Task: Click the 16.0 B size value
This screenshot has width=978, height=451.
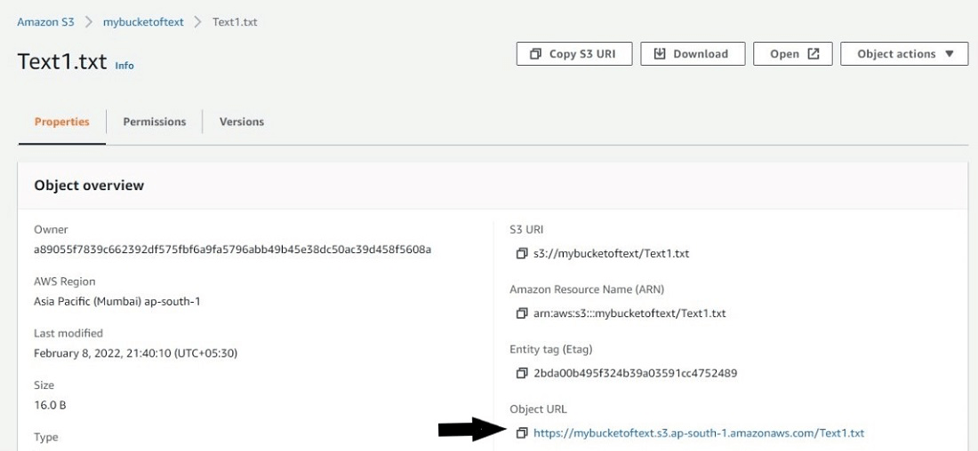Action: point(50,406)
